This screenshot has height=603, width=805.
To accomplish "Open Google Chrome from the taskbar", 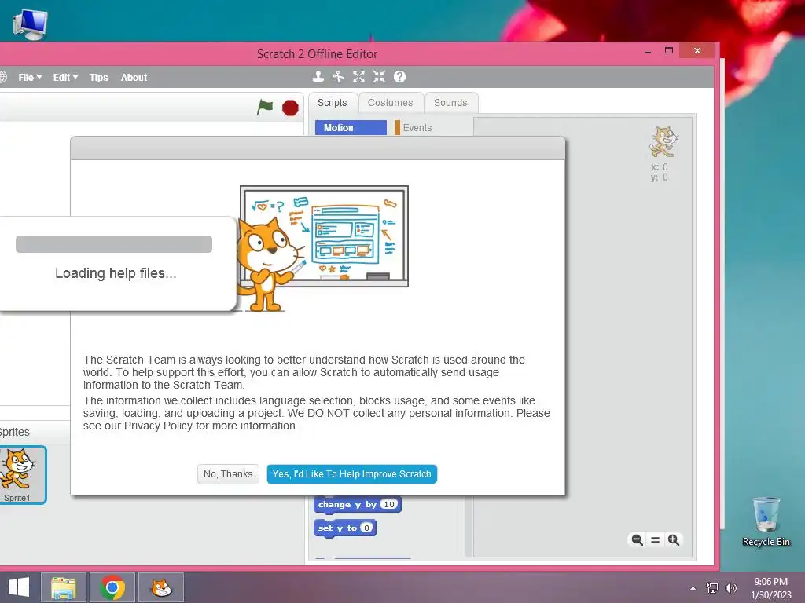I will click(x=112, y=587).
